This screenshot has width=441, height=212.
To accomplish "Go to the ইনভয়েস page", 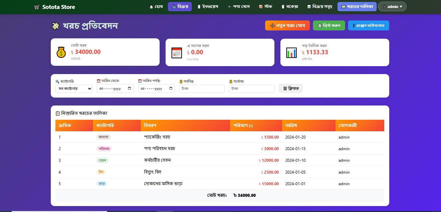I will point(208,7).
